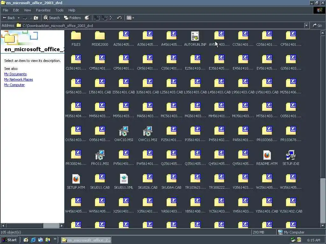Click the Delete toolbar icon

click(111, 18)
